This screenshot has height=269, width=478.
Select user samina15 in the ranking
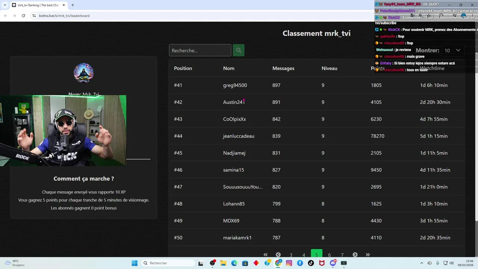tap(233, 170)
